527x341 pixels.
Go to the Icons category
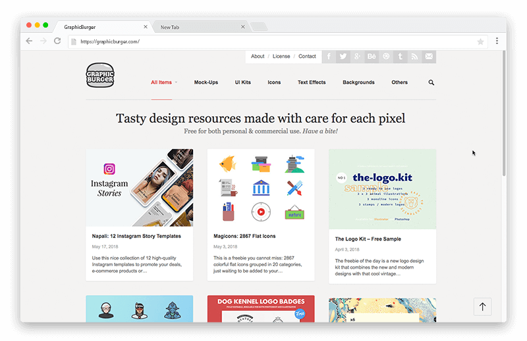coord(274,83)
